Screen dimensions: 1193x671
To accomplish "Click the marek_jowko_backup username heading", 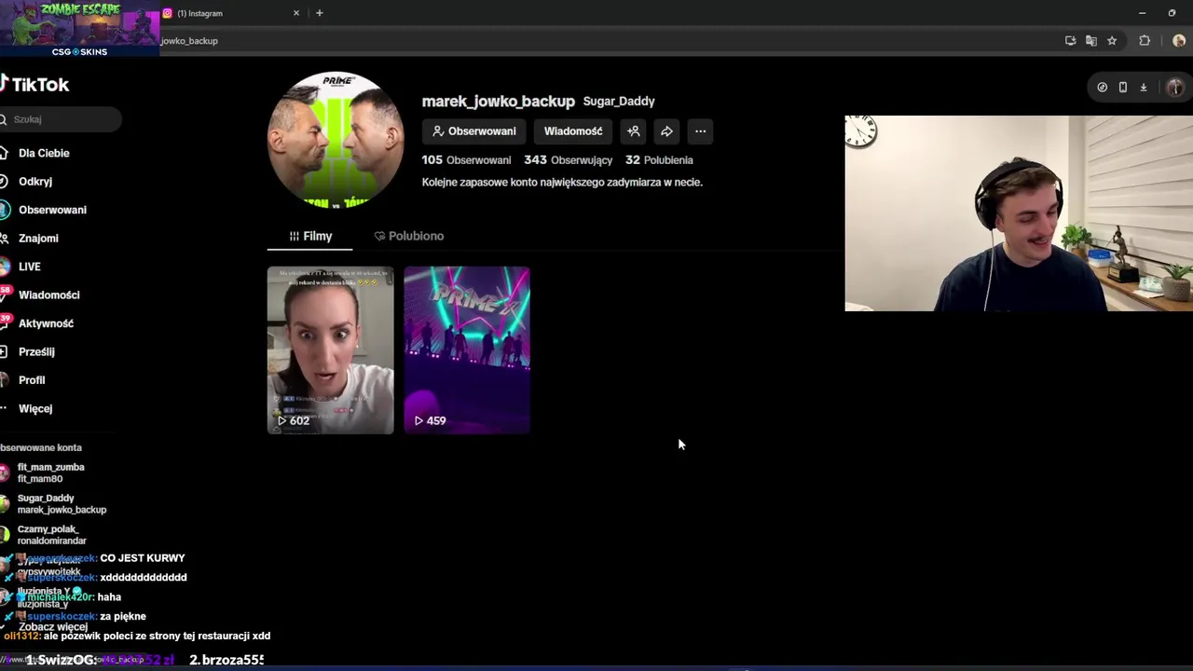I will (x=499, y=101).
